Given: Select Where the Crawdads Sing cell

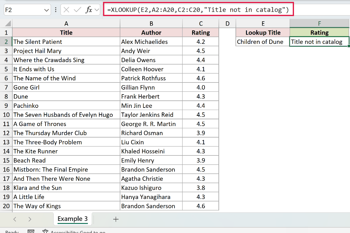Looking at the screenshot, I should point(66,60).
